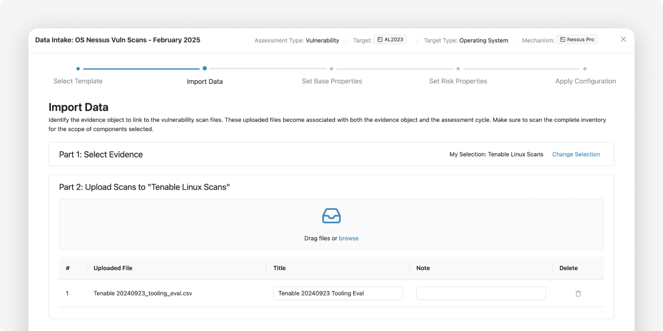663x331 pixels.
Task: Jump to the Set Base Properties step
Action: click(x=332, y=81)
